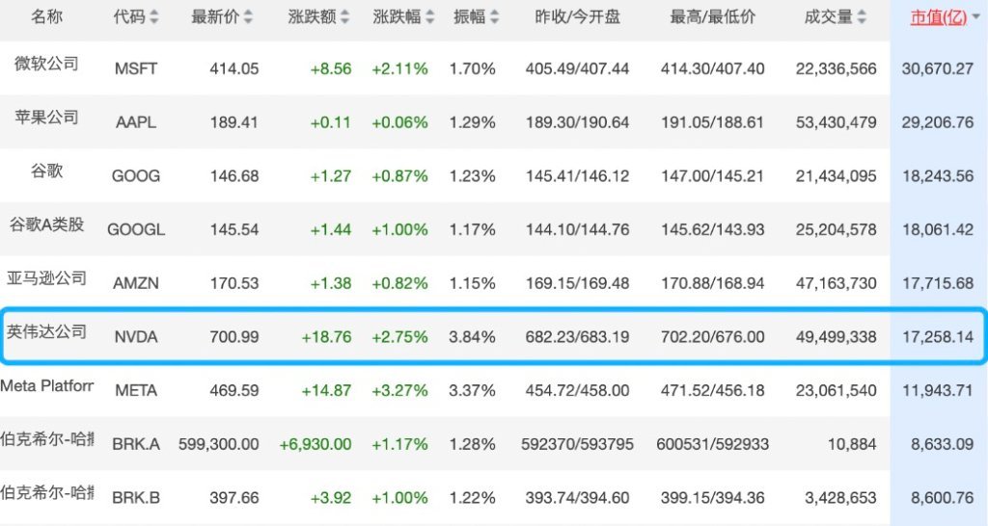Open the highlighted 英伟达公司 name link
Image resolution: width=988 pixels, height=526 pixels.
coord(46,332)
